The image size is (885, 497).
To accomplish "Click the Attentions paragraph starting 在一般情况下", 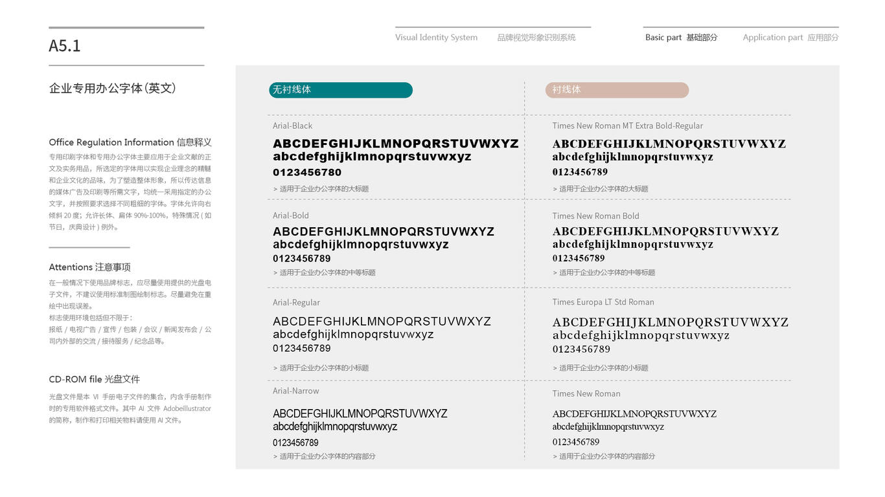I will pos(130,294).
